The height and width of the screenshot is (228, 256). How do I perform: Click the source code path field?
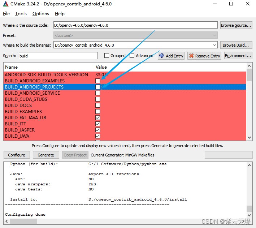[x=135, y=25]
